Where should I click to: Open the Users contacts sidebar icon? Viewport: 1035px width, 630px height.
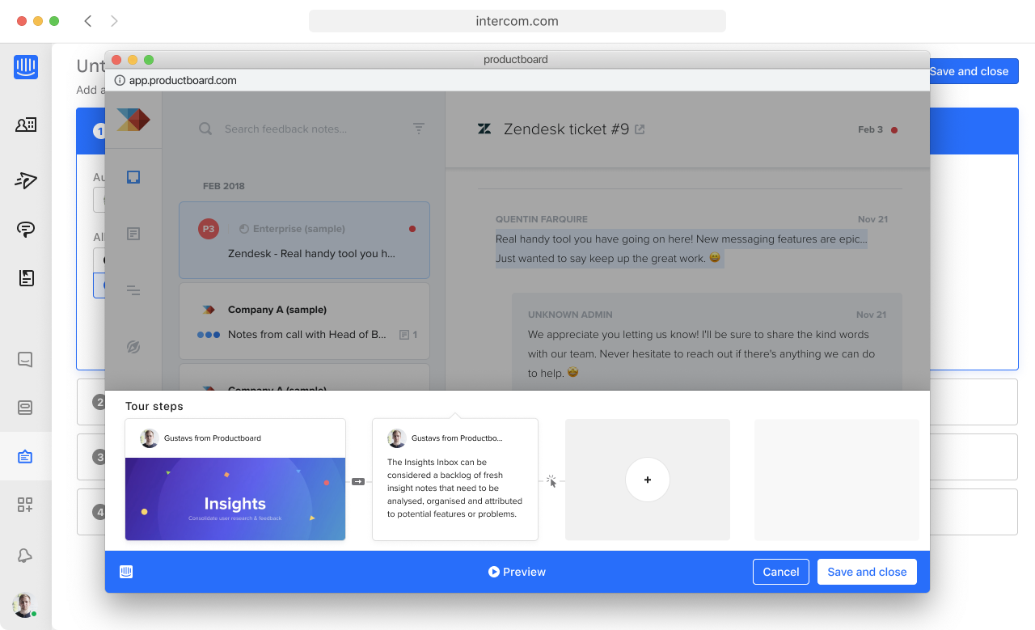click(x=26, y=125)
